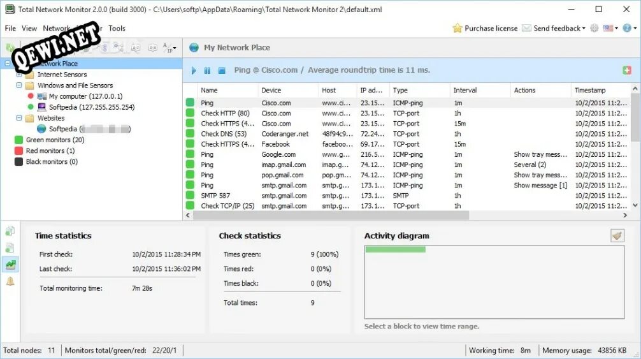
Task: Click 'Several (2)' action for imap.gmail.com
Action: (529, 165)
